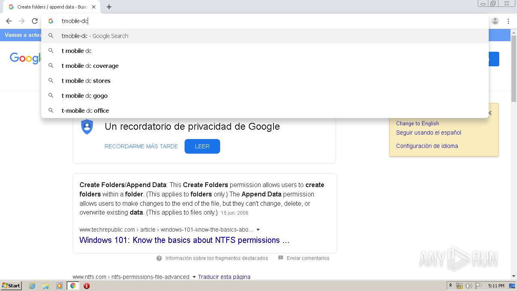Click the forward navigation arrow

tap(22, 21)
